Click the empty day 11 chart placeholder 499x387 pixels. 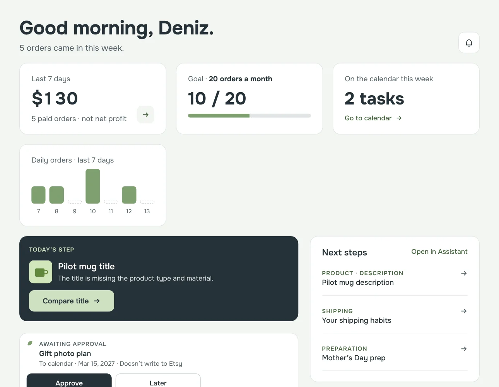[x=111, y=202]
